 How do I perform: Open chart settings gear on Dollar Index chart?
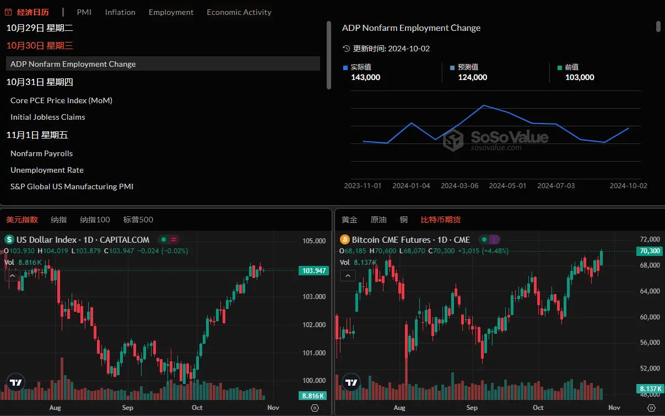coord(315,408)
